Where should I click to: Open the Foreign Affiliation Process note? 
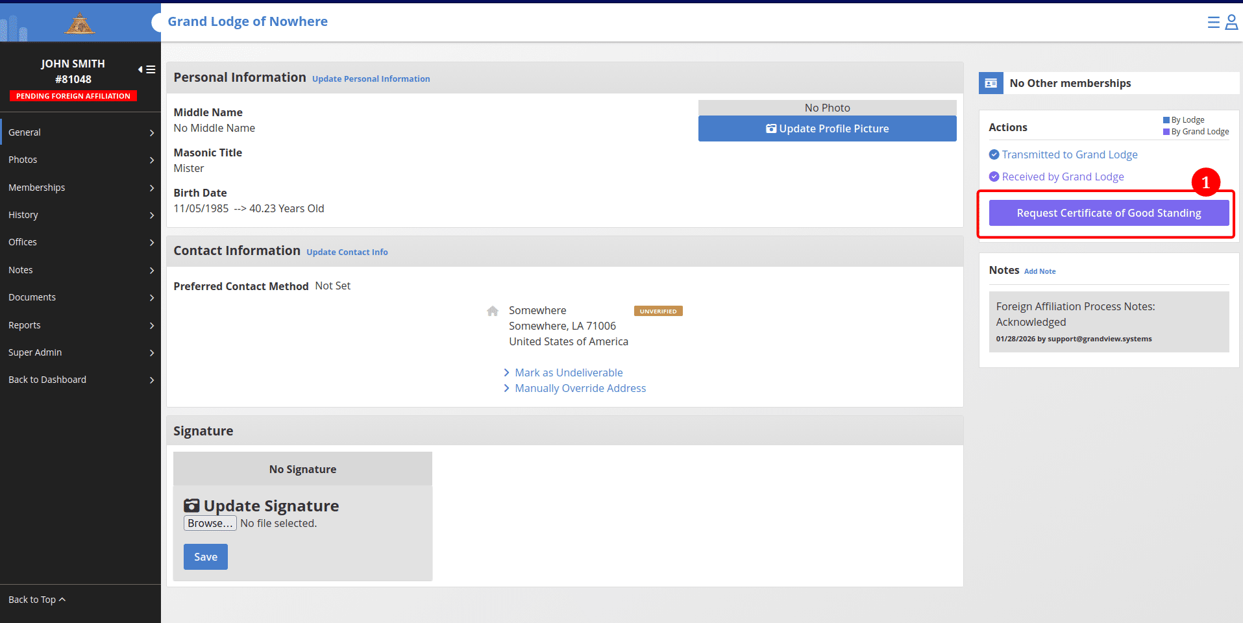[1109, 322]
